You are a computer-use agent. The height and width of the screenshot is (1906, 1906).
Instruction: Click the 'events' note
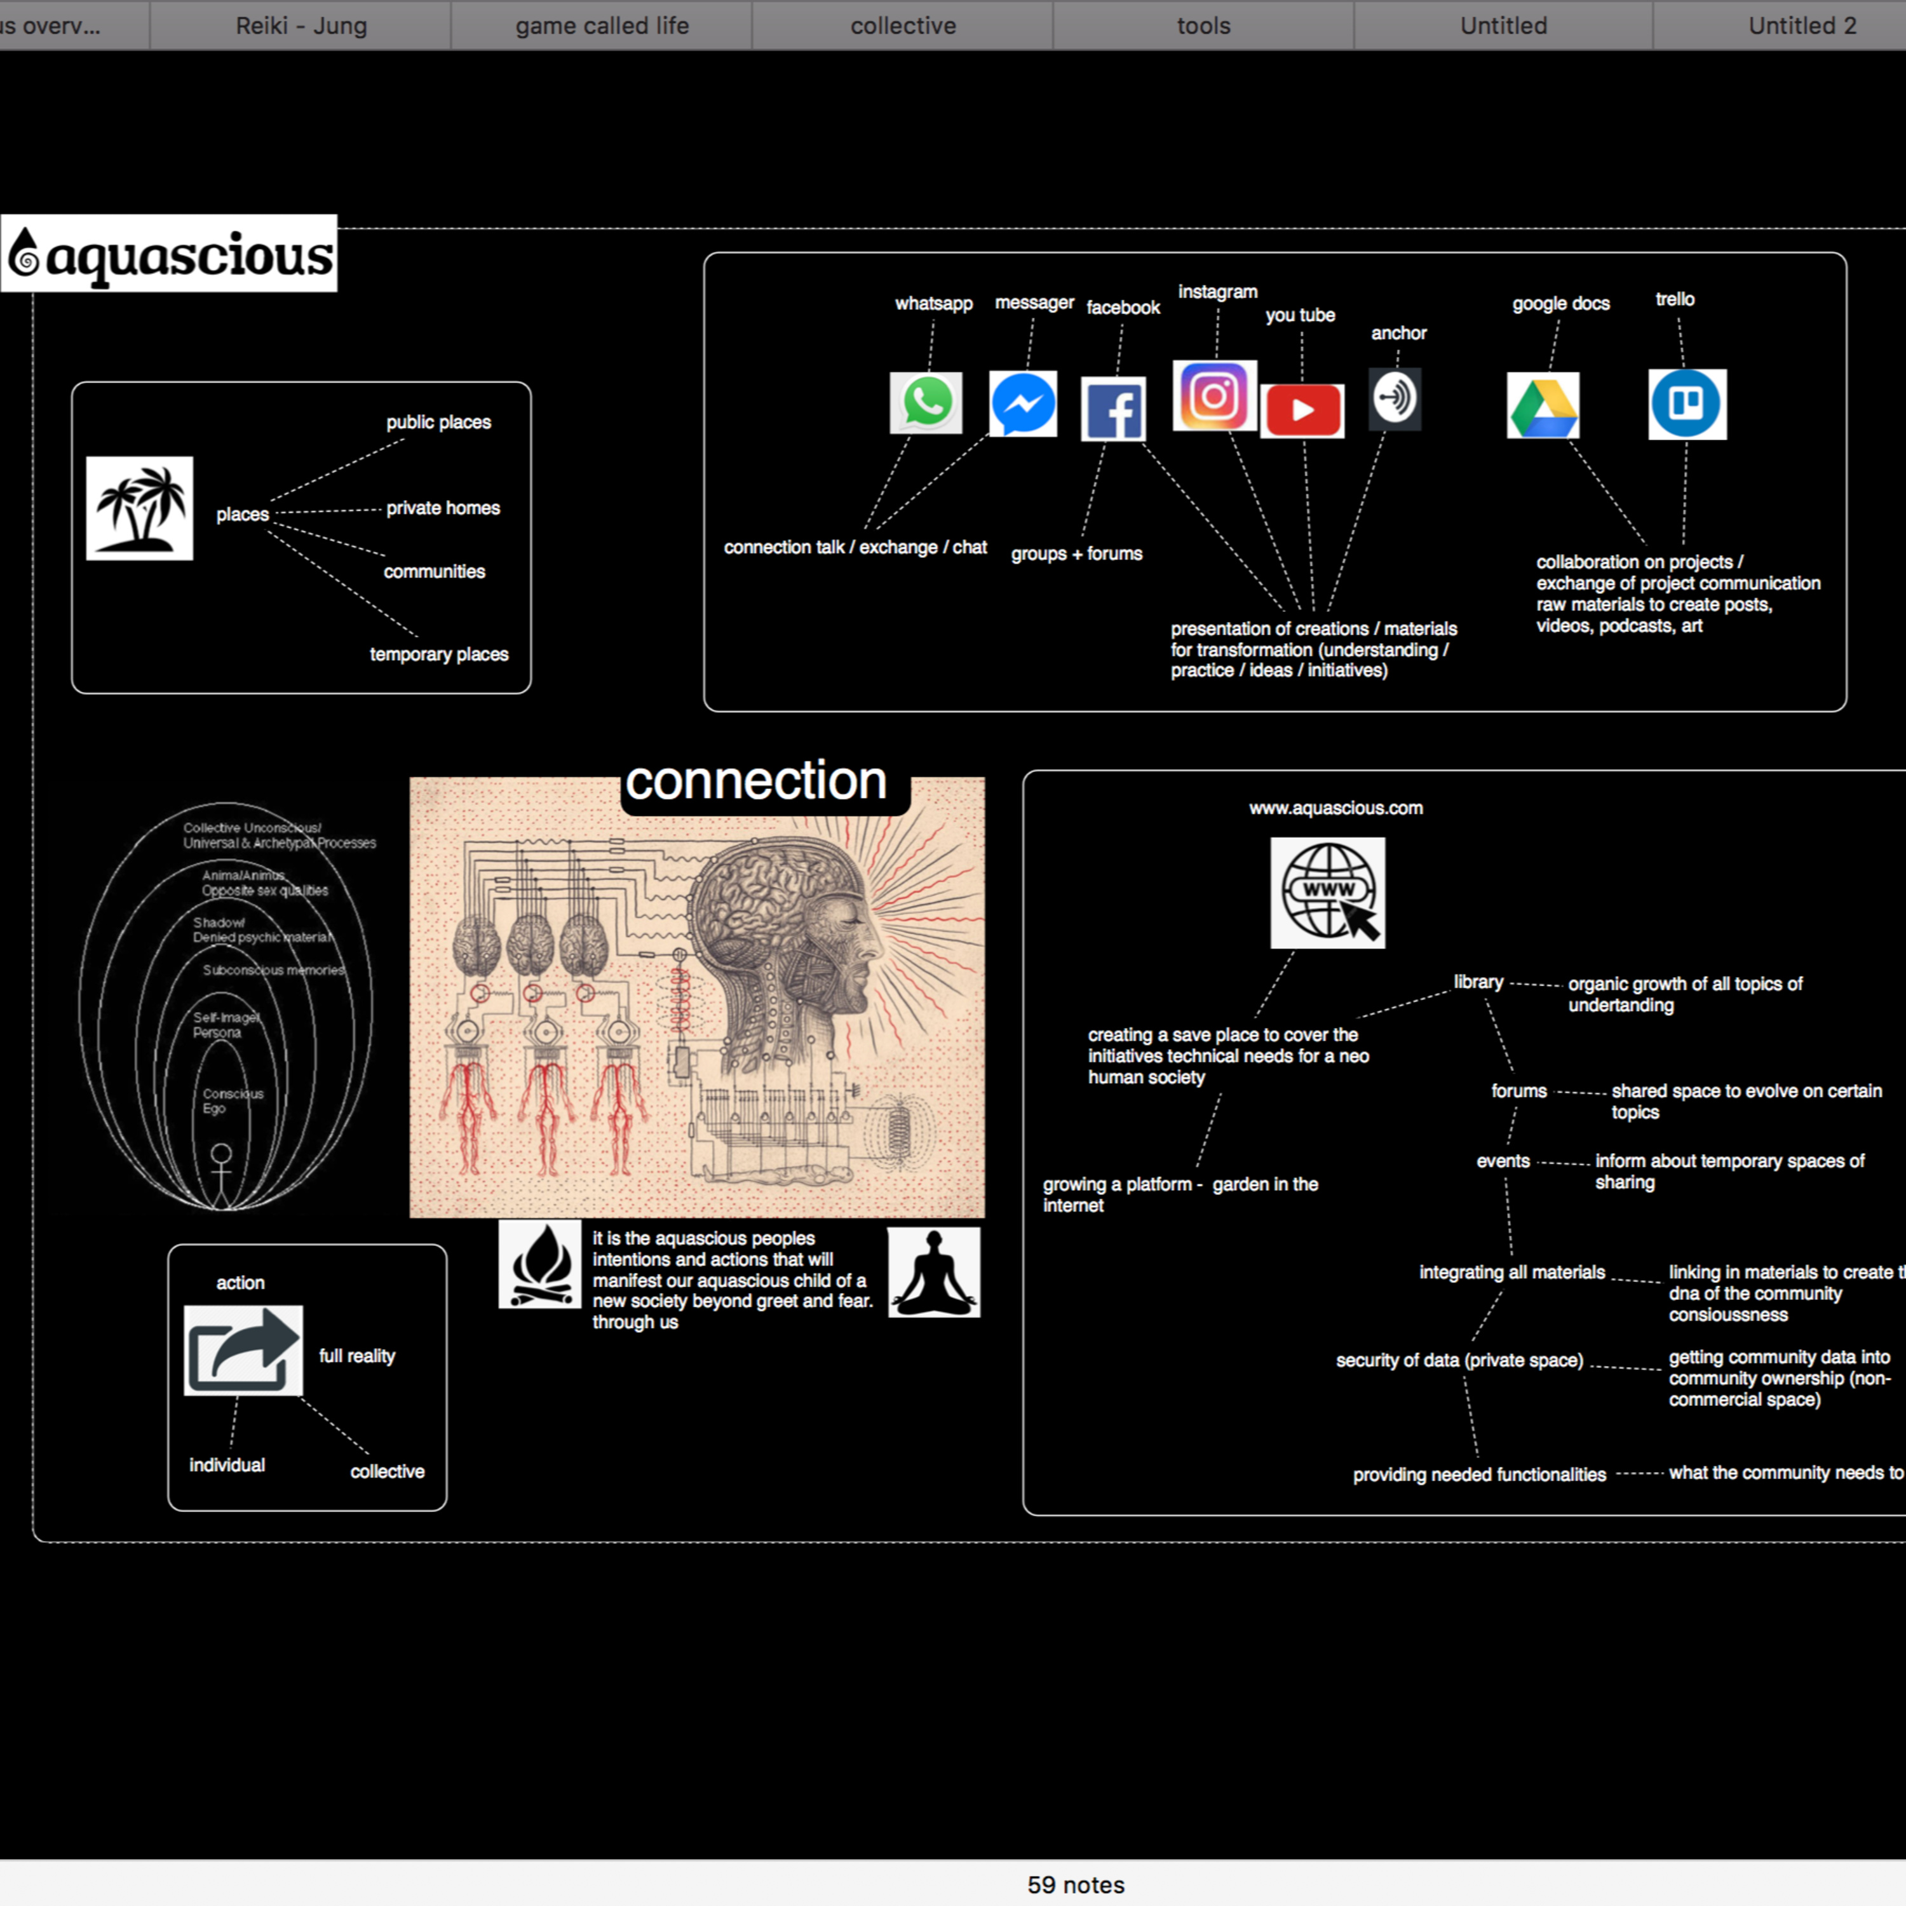pos(1503,1161)
